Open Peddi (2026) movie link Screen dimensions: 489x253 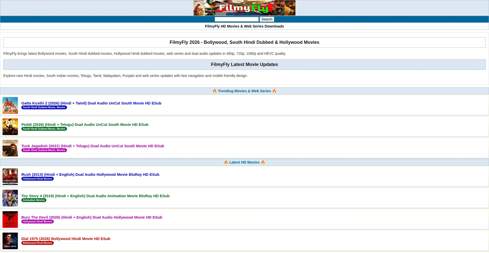coord(85,125)
